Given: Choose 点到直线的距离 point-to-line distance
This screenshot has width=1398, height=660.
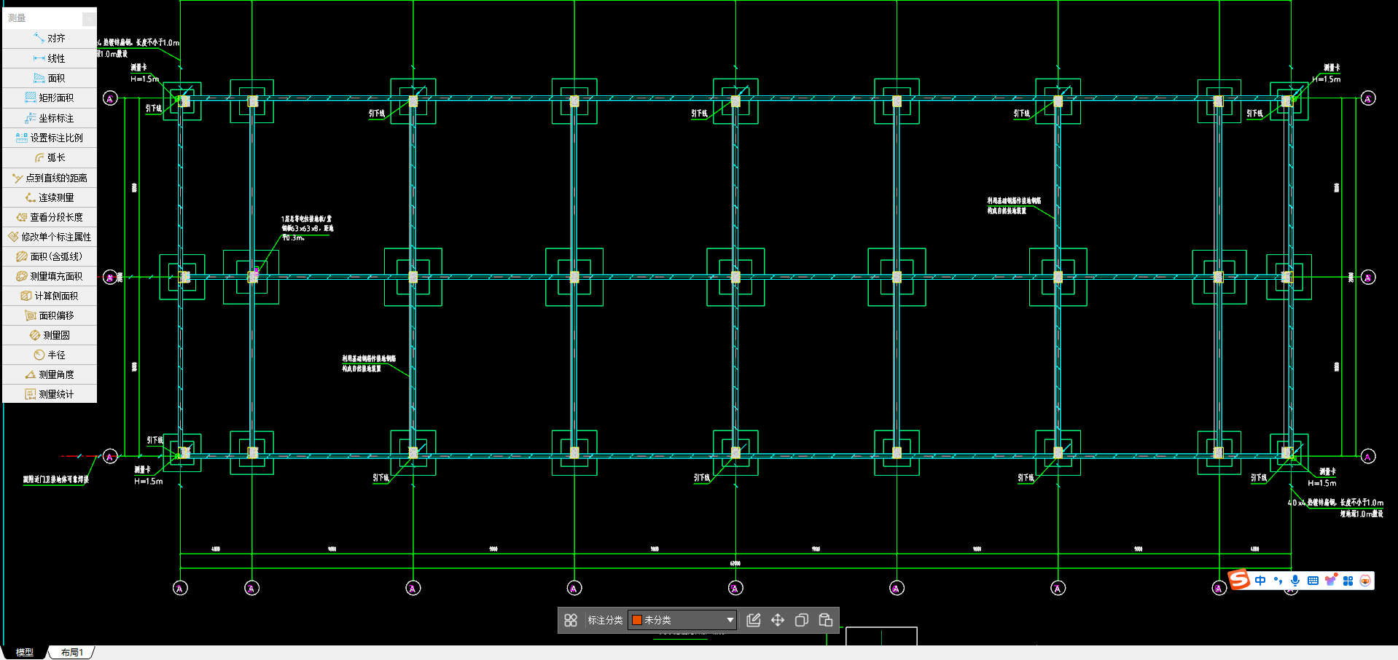Looking at the screenshot, I should click(50, 178).
